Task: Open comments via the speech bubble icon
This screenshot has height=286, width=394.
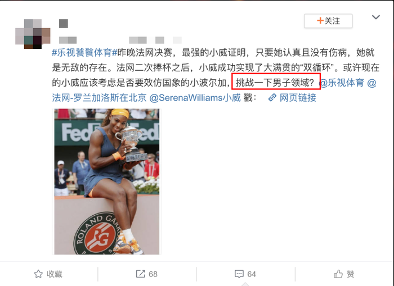Action: [239, 274]
